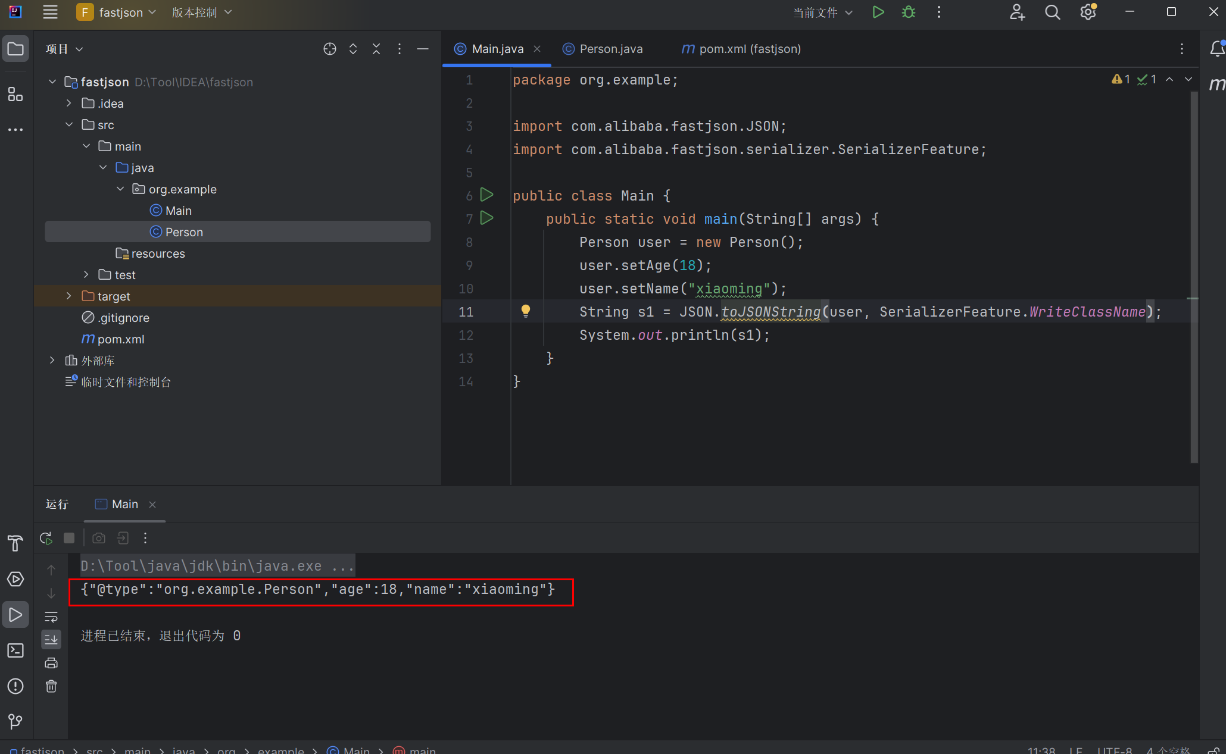Close the Main run tab
The image size is (1226, 754).
pyautogui.click(x=152, y=505)
